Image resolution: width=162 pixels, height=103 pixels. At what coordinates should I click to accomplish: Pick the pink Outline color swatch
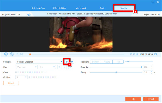(x=34, y=77)
